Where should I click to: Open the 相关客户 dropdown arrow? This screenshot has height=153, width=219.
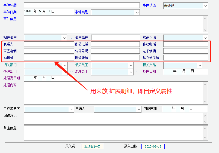coord(64,38)
